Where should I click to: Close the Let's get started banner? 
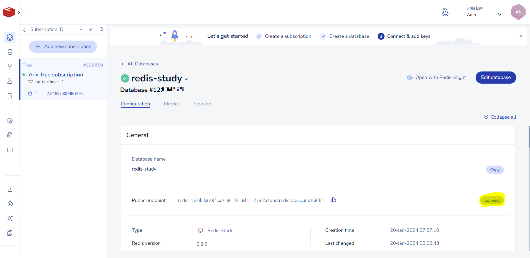[521, 36]
